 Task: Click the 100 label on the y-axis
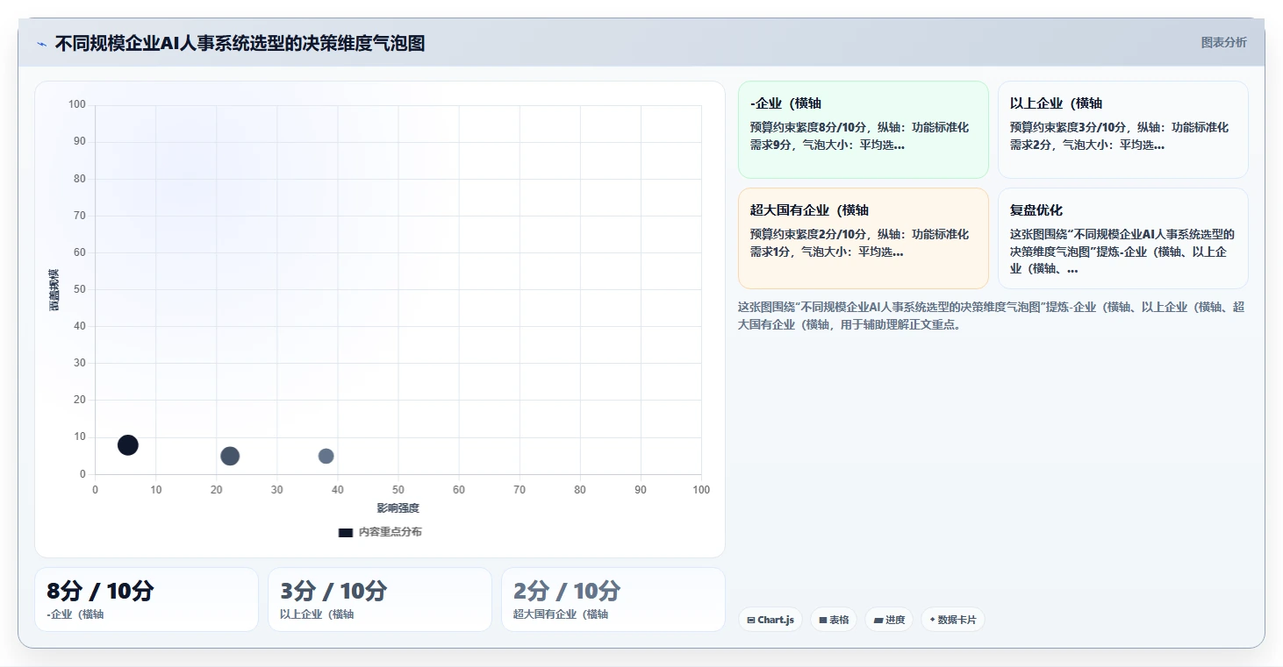click(77, 105)
